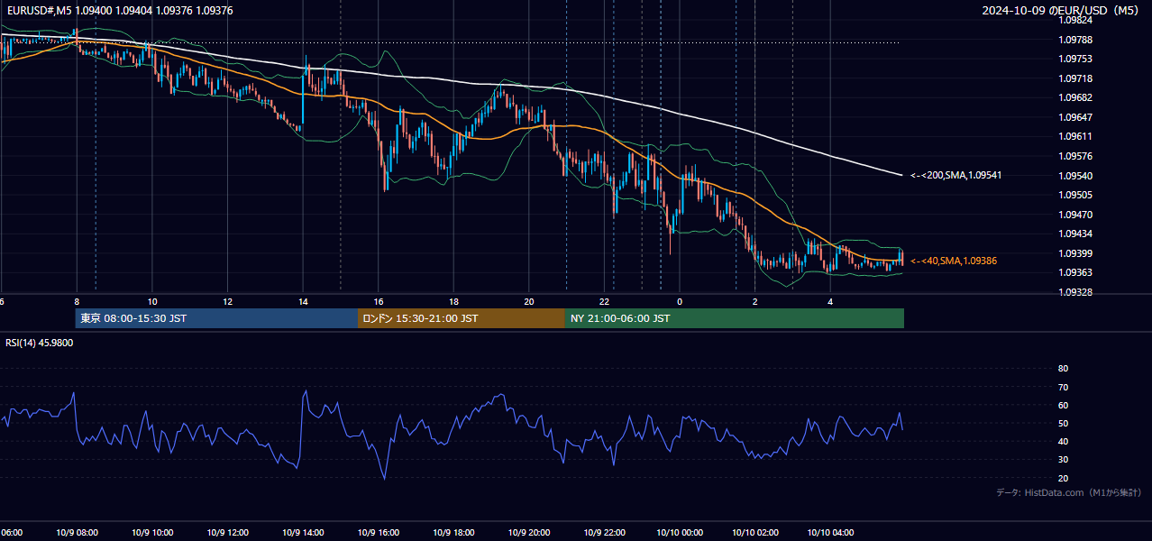Click the bottom date label 10/9 18:00
The width and height of the screenshot is (1152, 541).
(453, 533)
